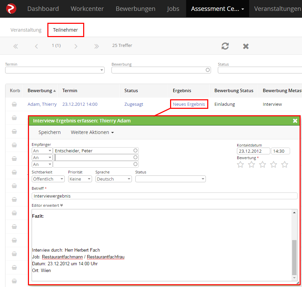Open Dashboard in top navigation
Viewport: 302px width, 287px height.
[x=43, y=9]
